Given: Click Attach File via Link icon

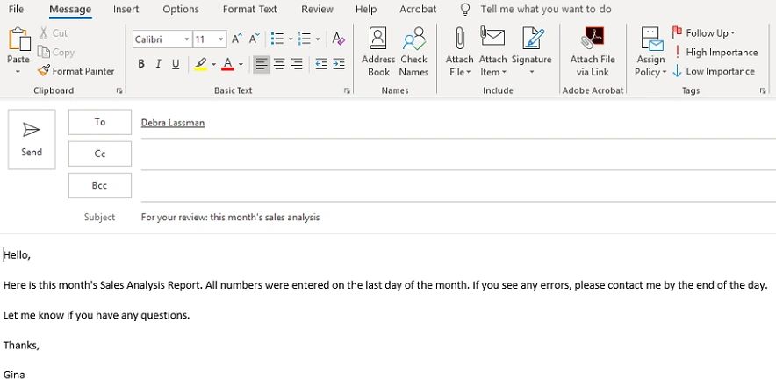Looking at the screenshot, I should 593,51.
